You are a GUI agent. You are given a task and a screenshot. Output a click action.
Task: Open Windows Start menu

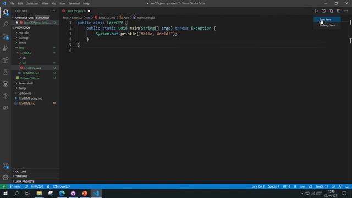[5, 193]
